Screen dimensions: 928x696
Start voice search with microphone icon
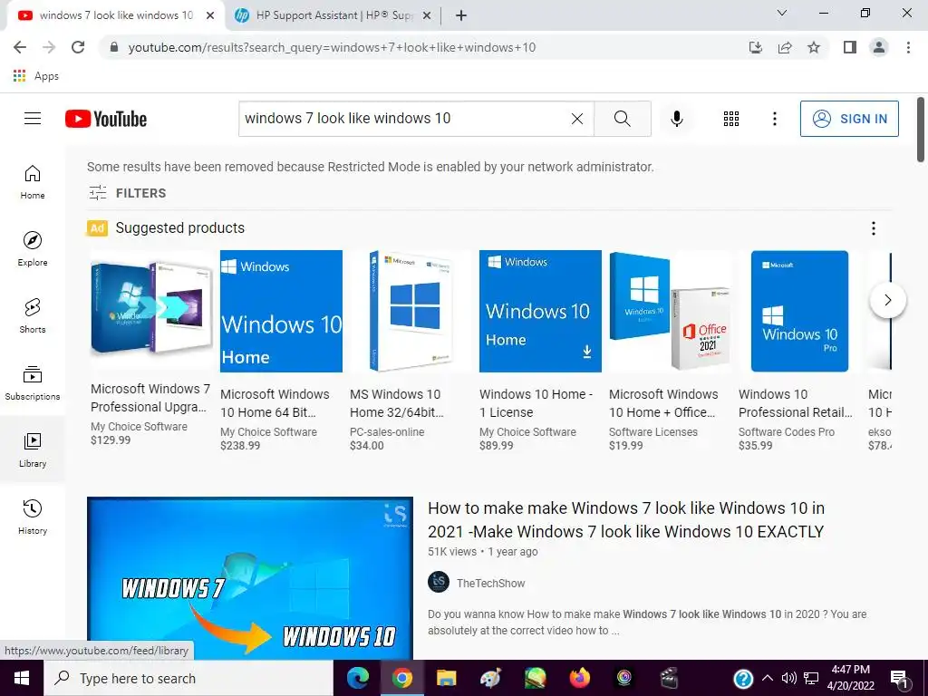point(676,119)
